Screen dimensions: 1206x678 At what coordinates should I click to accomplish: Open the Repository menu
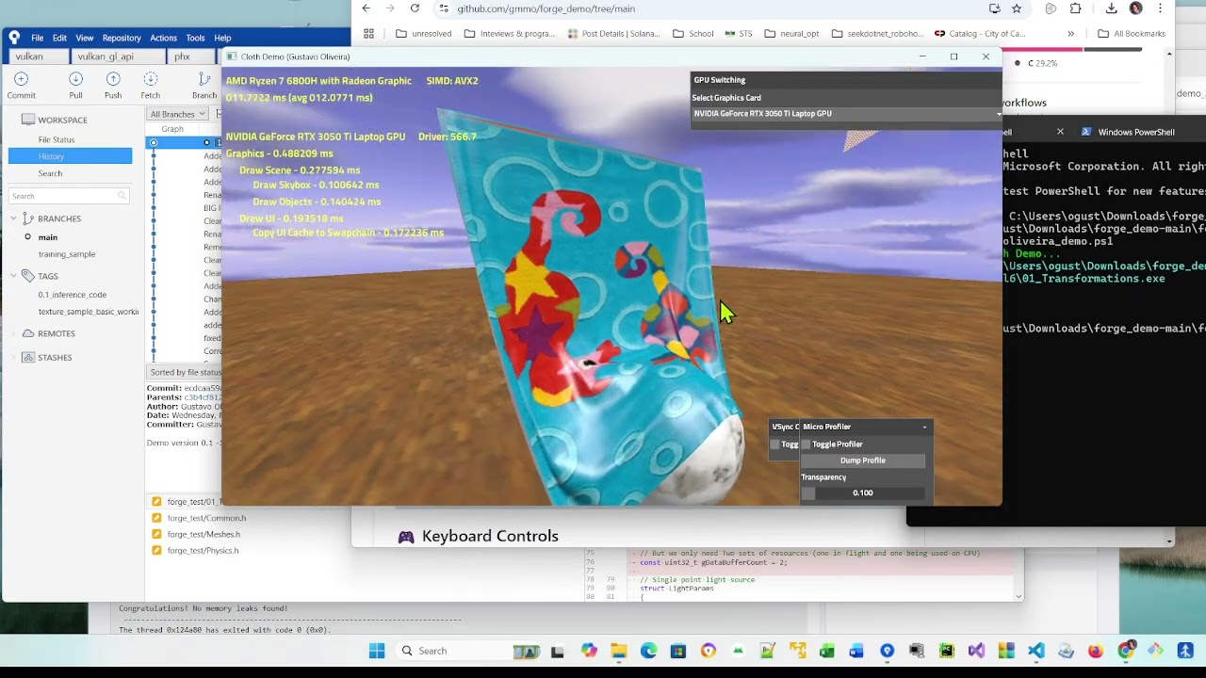121,38
